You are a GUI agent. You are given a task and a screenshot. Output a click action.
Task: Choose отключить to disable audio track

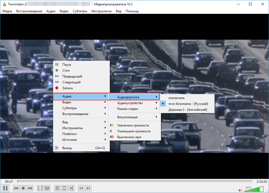(x=176, y=98)
